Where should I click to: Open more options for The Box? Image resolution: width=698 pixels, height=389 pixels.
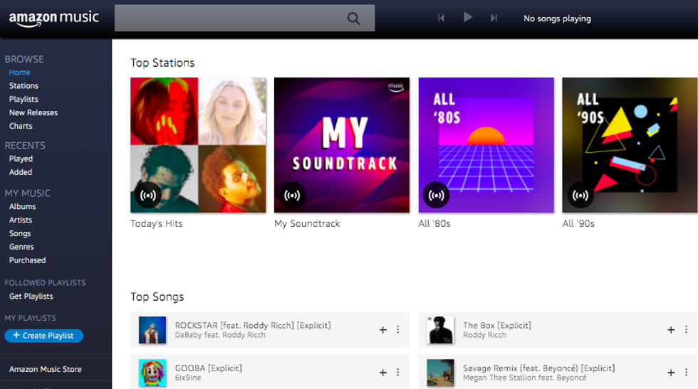(x=686, y=330)
